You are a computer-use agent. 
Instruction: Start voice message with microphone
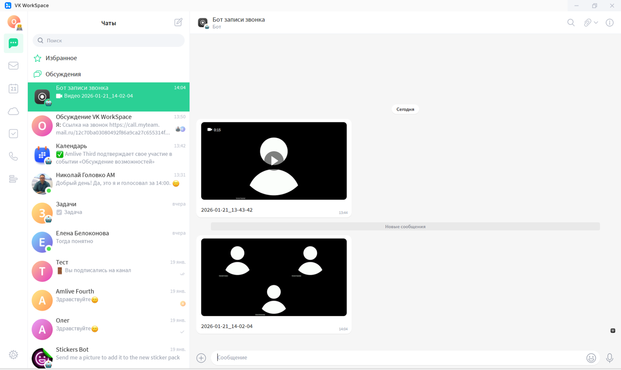click(610, 358)
